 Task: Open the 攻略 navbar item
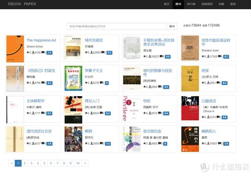[x=221, y=4]
